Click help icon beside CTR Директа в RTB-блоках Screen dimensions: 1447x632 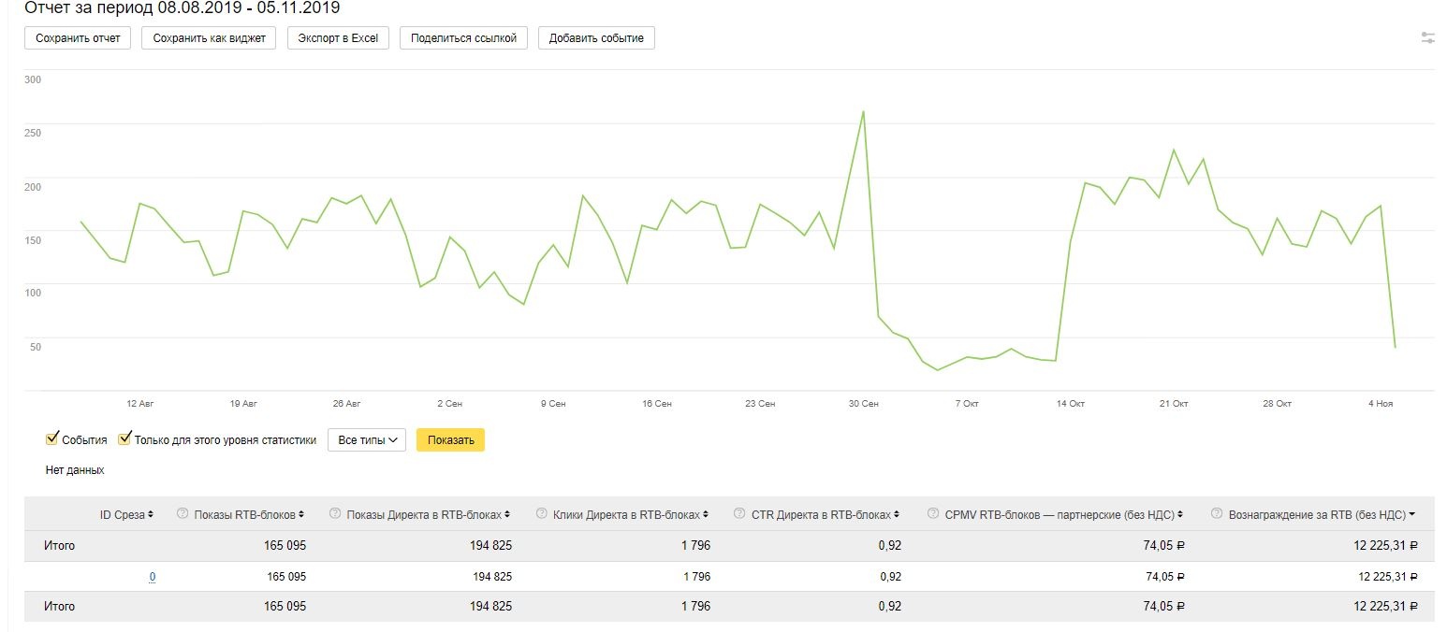click(x=739, y=514)
